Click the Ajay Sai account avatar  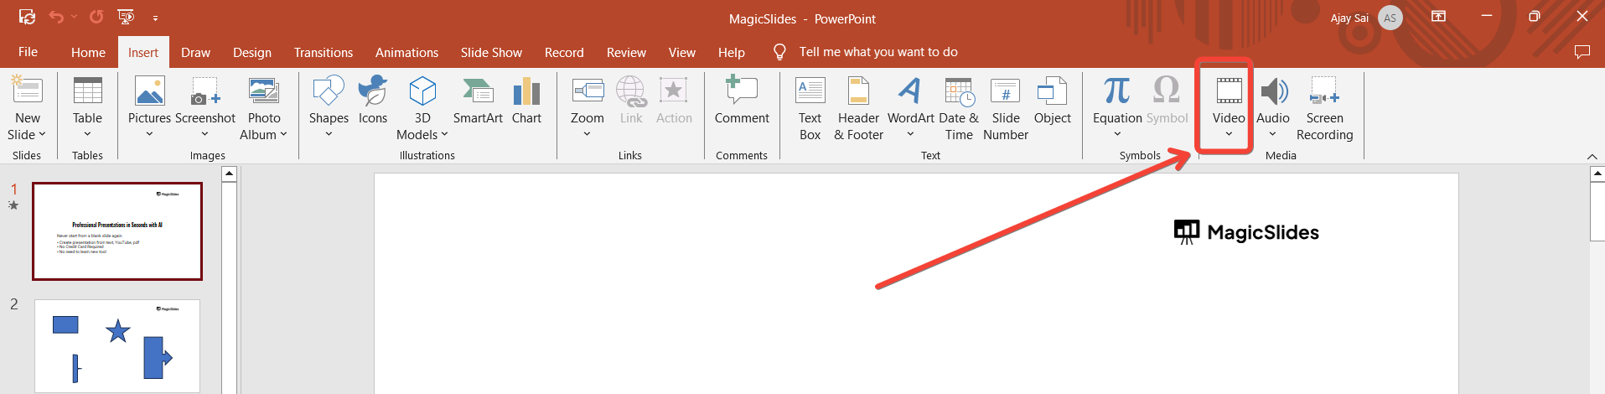click(x=1390, y=18)
